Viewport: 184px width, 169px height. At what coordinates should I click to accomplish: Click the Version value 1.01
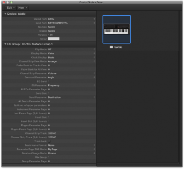pyautogui.click(x=51, y=35)
